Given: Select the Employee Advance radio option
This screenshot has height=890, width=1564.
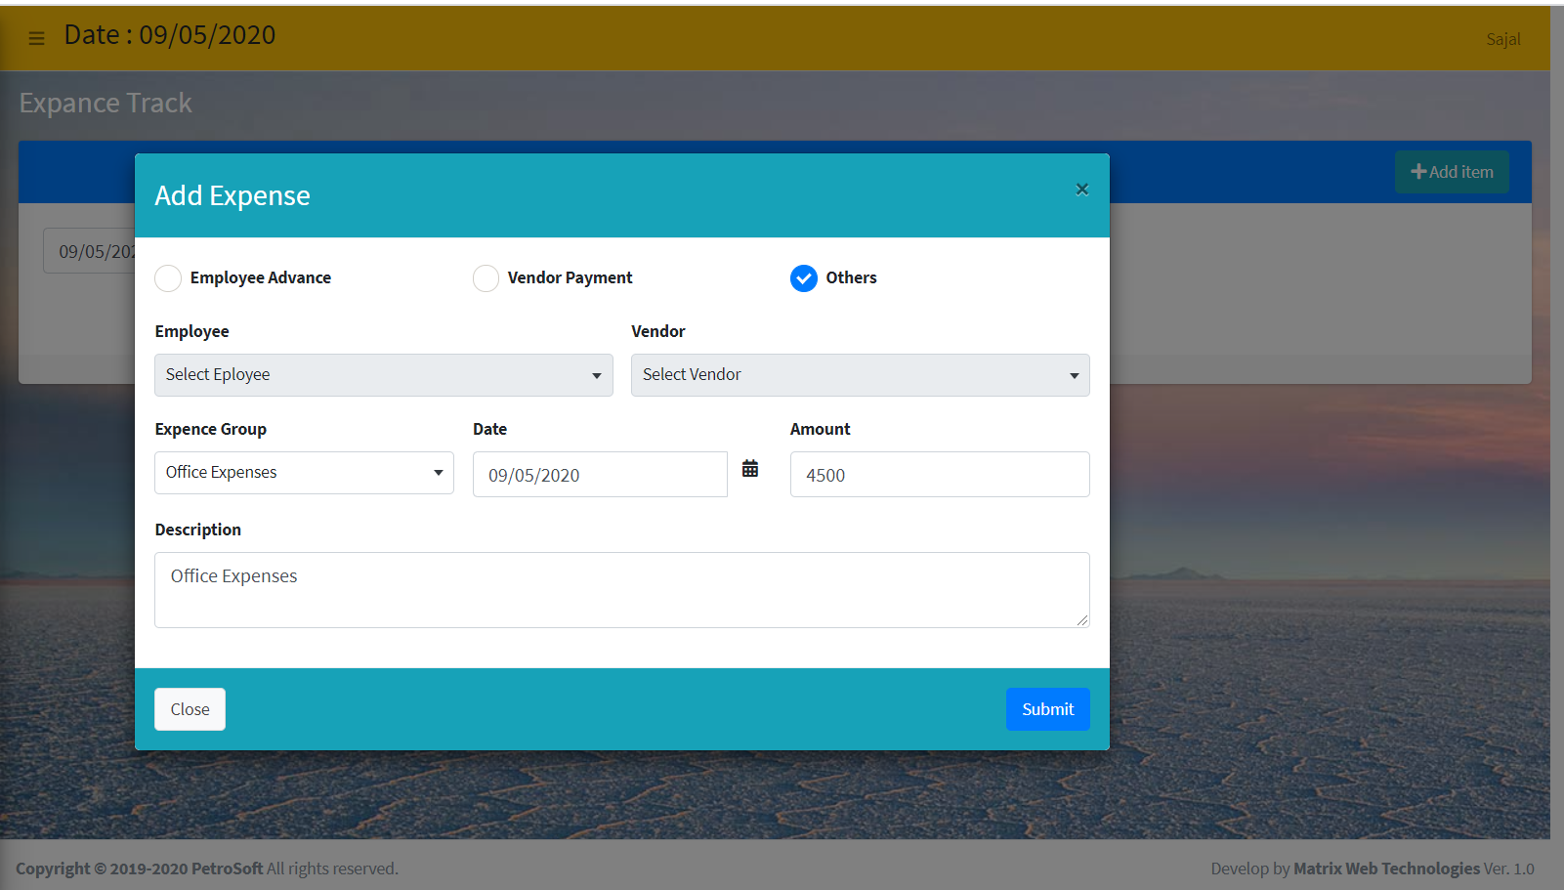Looking at the screenshot, I should tap(168, 278).
